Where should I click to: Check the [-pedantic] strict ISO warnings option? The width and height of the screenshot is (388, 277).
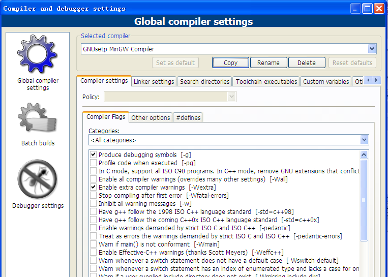click(93, 228)
